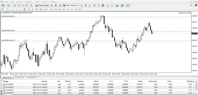
Task: Open the profiles dropdown arrow
Action: 11,5
